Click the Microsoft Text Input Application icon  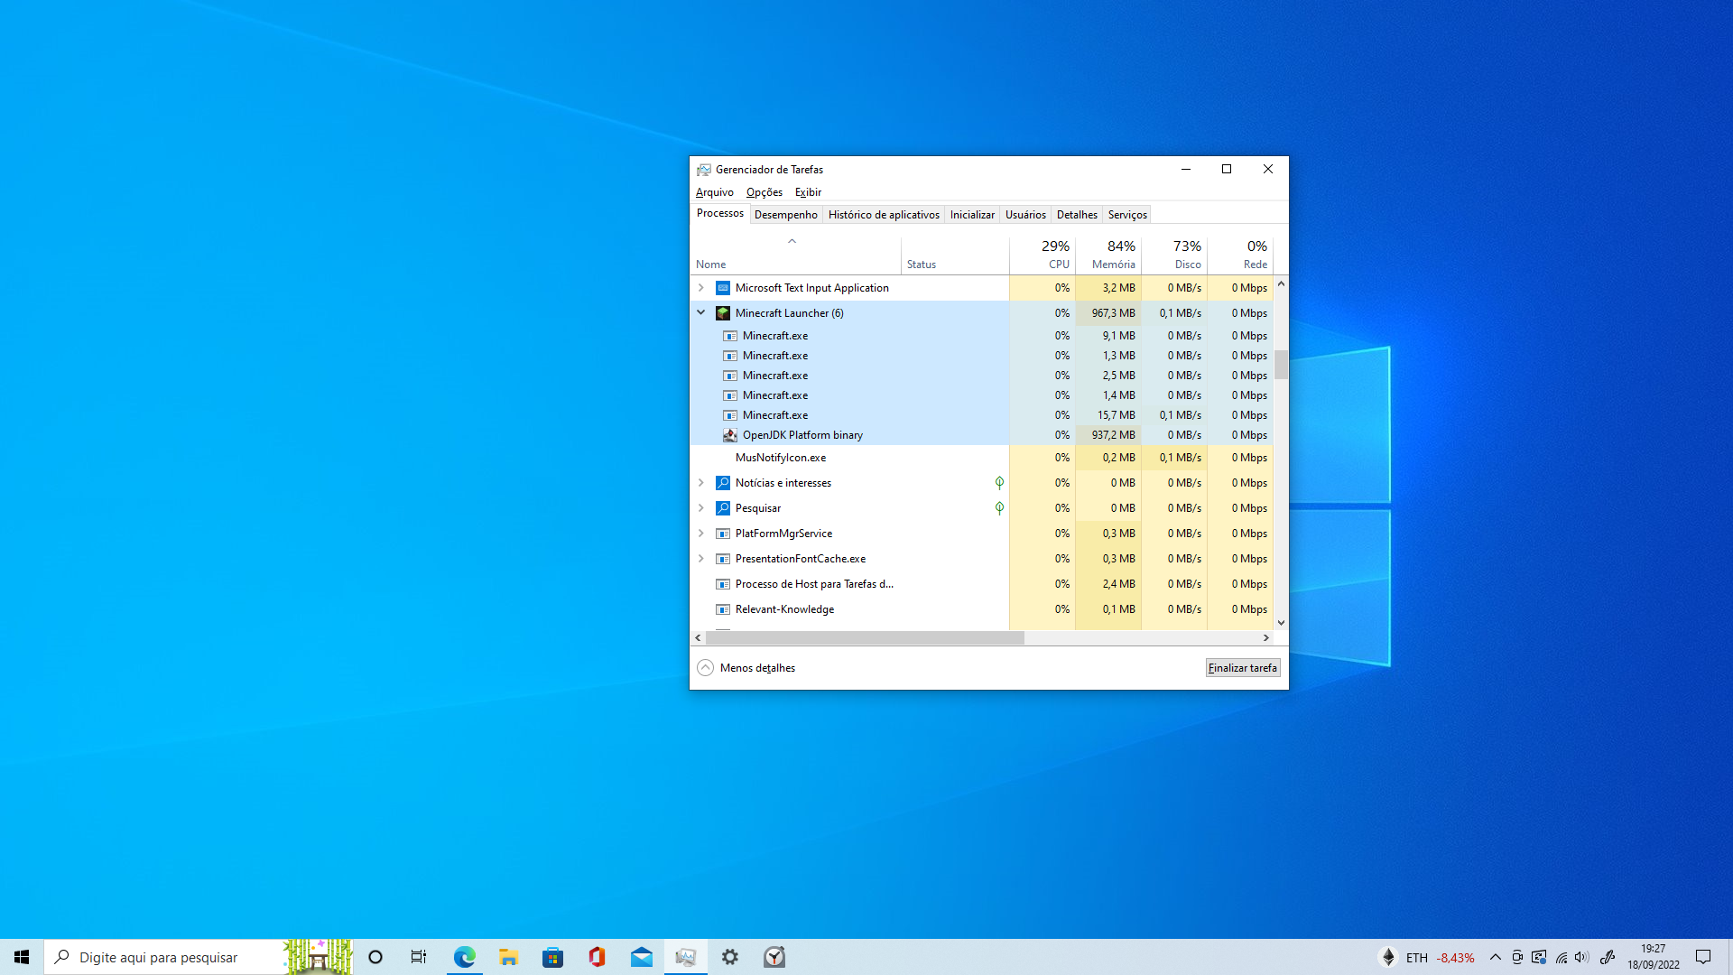click(x=723, y=288)
